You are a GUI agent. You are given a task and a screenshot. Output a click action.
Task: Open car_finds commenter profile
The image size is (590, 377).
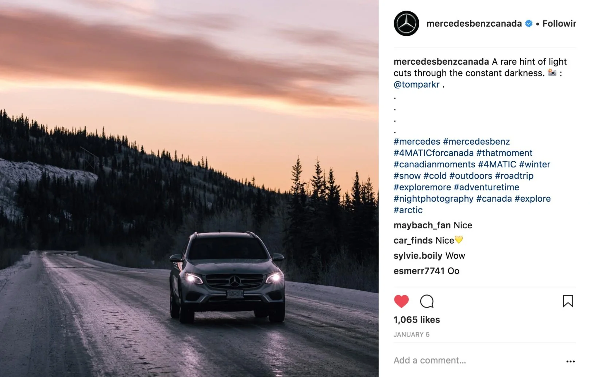pos(413,240)
